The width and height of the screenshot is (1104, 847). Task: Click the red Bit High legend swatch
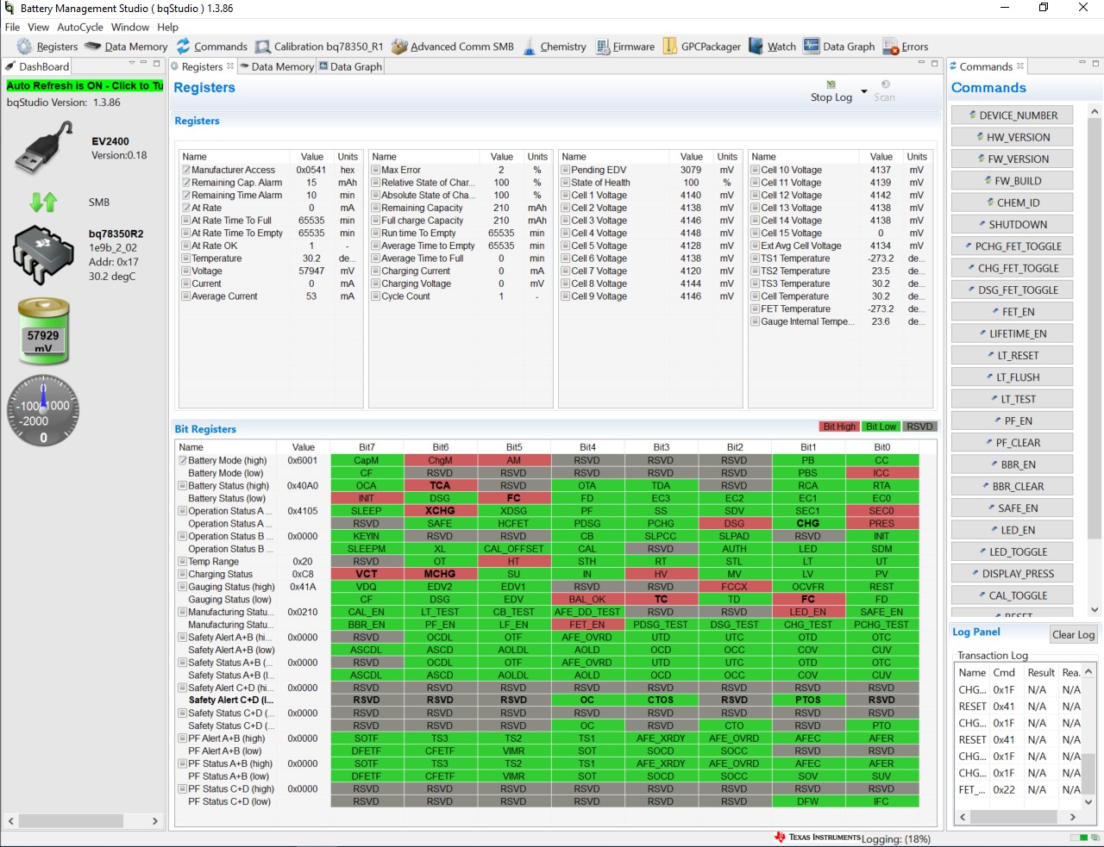pos(839,427)
